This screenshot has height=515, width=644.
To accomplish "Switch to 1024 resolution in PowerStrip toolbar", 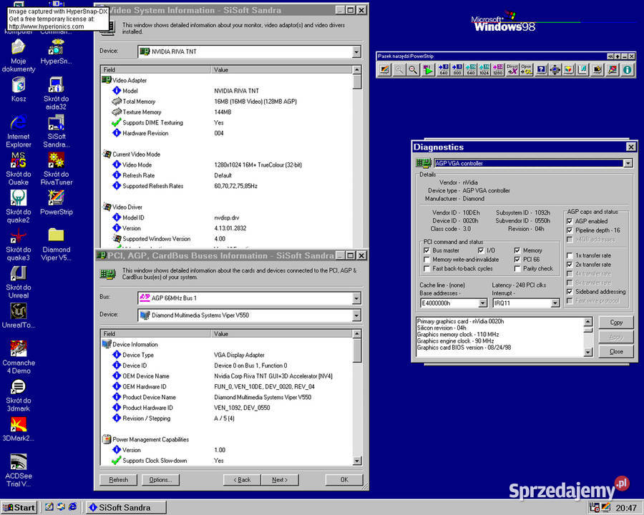I will 484,69.
